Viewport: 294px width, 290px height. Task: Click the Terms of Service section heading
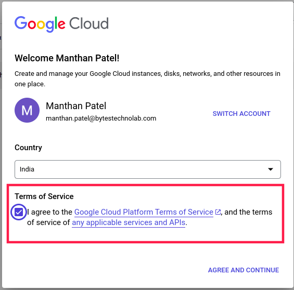(44, 196)
